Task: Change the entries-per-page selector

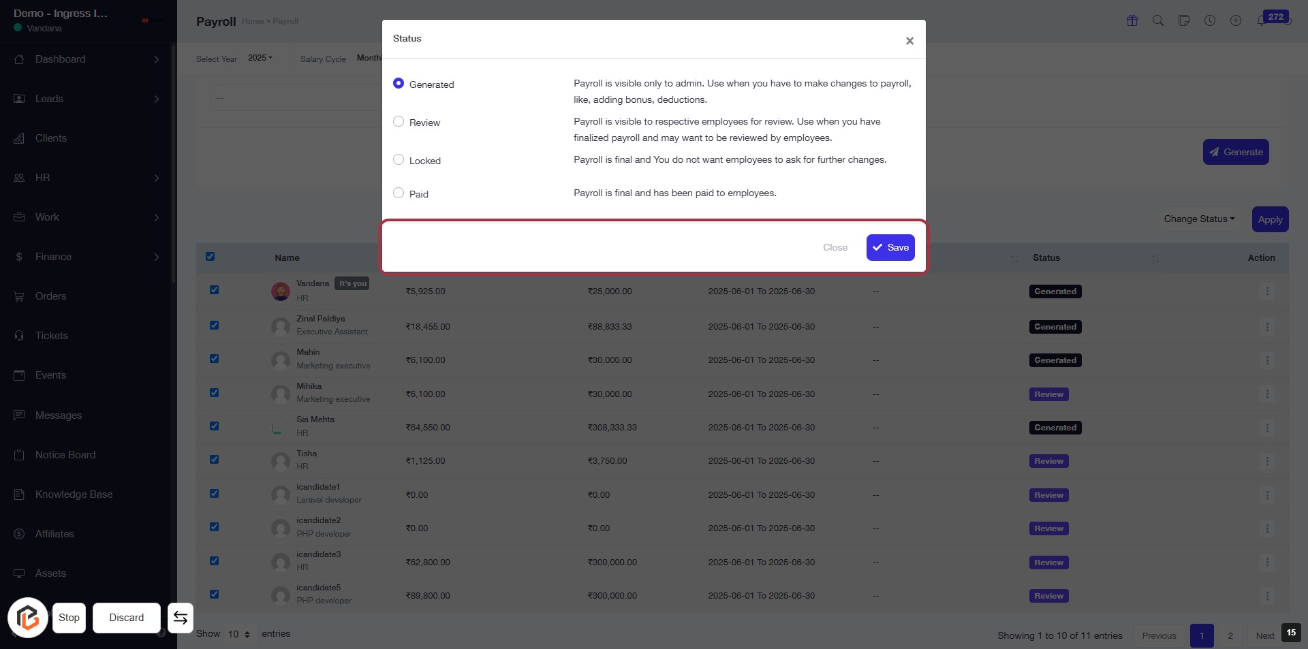Action: [x=239, y=635]
